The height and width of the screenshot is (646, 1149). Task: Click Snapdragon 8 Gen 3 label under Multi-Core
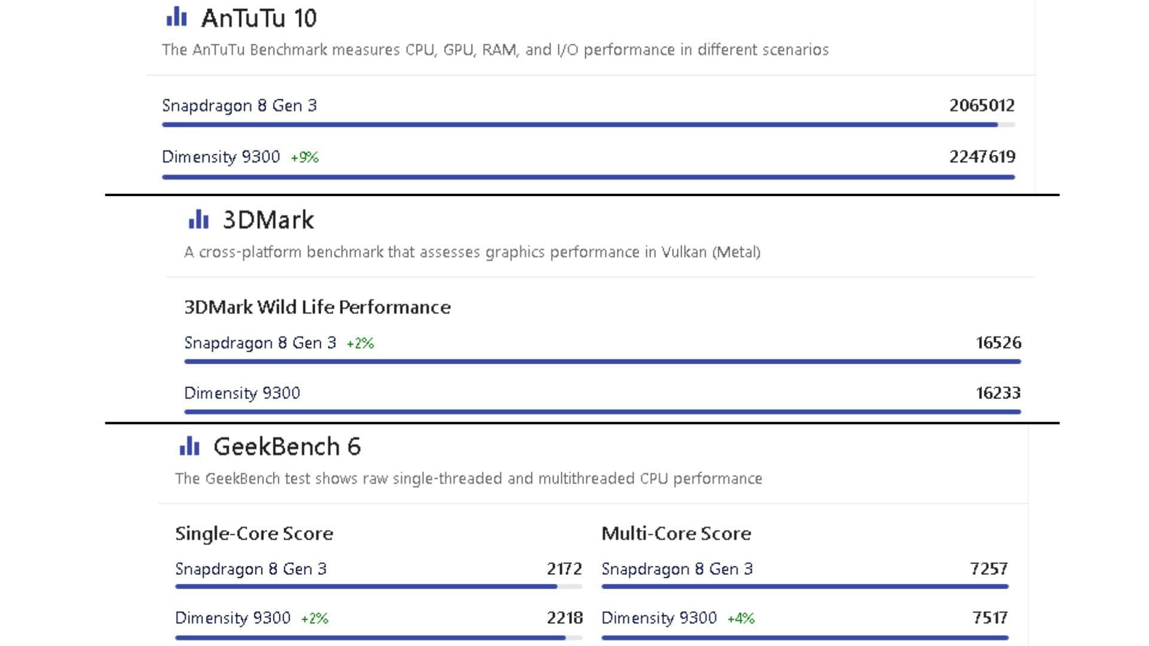click(677, 569)
